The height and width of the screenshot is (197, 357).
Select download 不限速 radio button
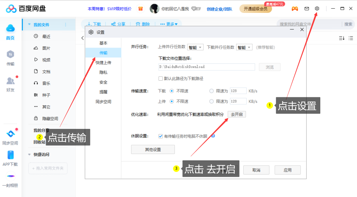pos(172,91)
